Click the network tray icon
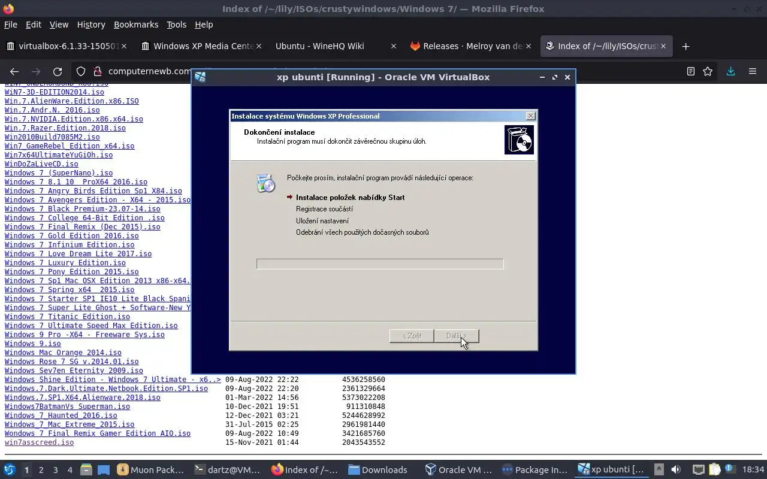The height and width of the screenshot is (479, 767). point(698,470)
